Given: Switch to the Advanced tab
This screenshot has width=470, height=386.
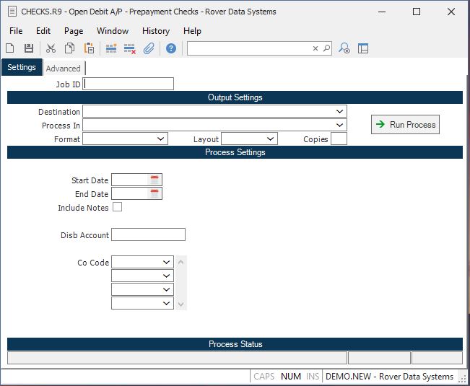Looking at the screenshot, I should [64, 69].
